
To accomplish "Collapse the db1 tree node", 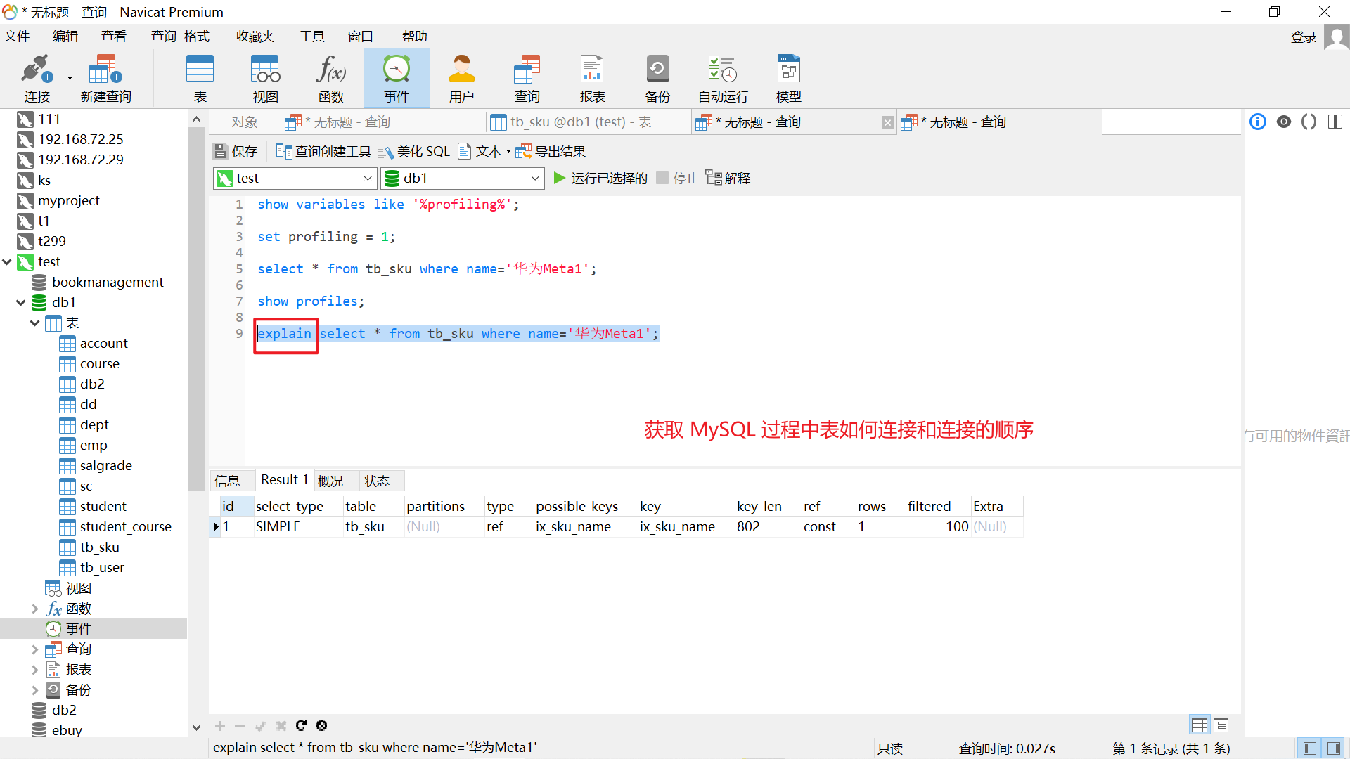I will (x=21, y=303).
